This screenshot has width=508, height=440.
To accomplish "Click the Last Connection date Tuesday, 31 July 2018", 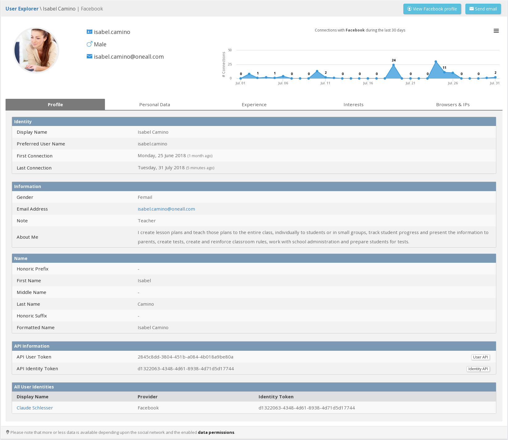I will pyautogui.click(x=161, y=168).
